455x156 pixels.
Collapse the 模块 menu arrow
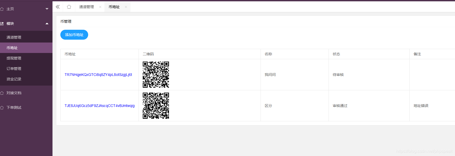(47, 23)
